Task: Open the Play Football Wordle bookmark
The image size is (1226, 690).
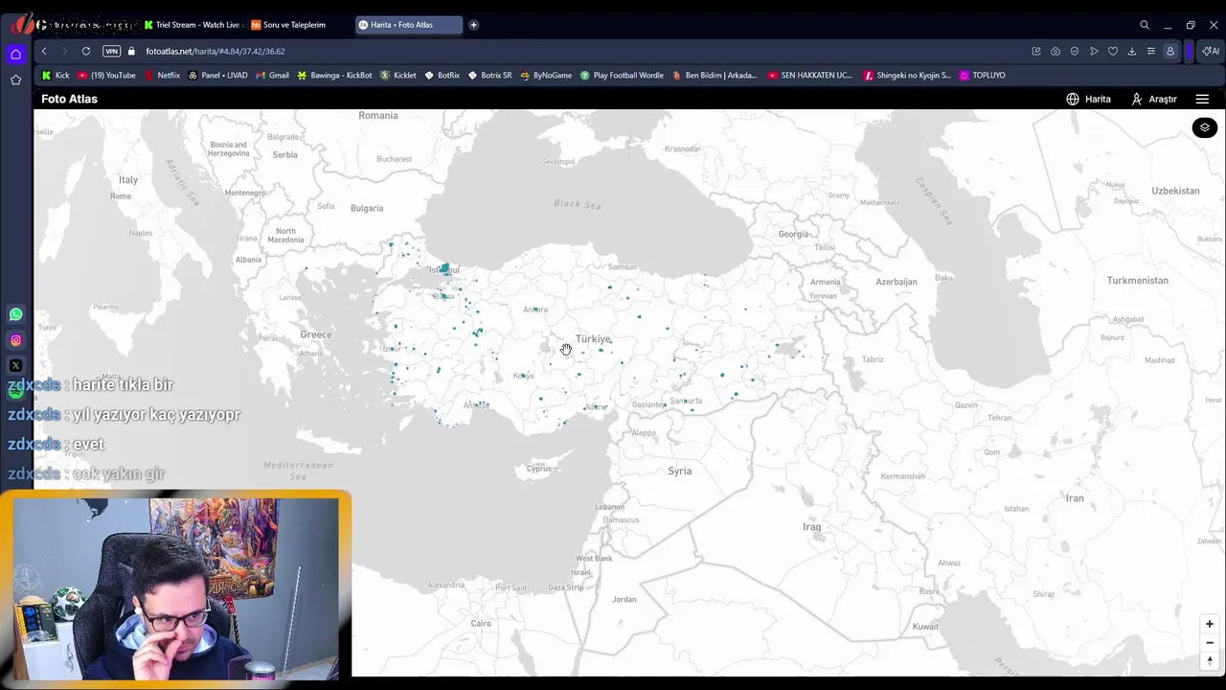Action: 622,75
